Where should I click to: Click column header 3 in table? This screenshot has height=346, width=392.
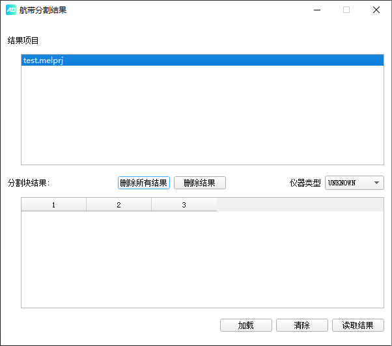tap(184, 205)
